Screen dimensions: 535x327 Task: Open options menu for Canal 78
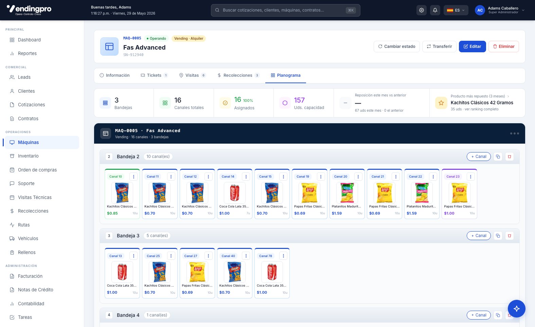tap(284, 256)
